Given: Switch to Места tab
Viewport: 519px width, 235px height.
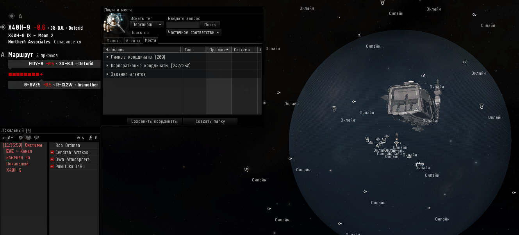Looking at the screenshot, I should point(150,40).
